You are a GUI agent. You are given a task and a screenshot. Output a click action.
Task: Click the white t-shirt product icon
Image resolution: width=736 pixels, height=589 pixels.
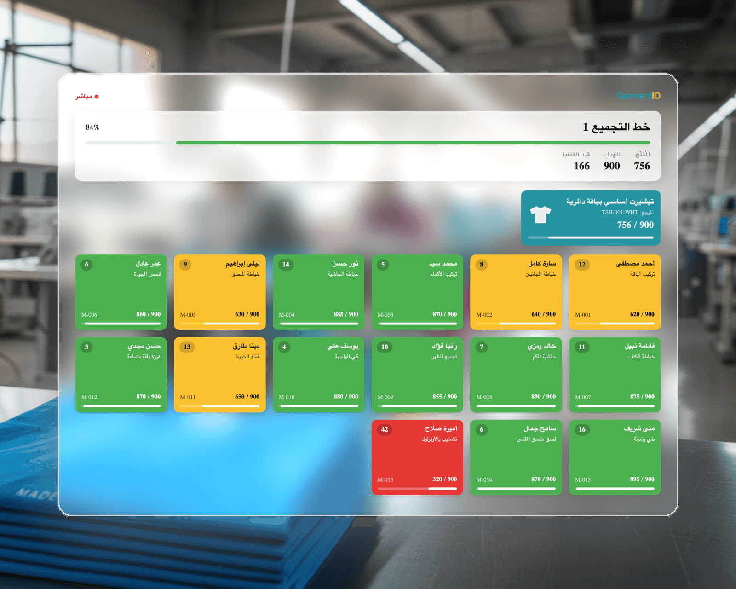pos(540,214)
